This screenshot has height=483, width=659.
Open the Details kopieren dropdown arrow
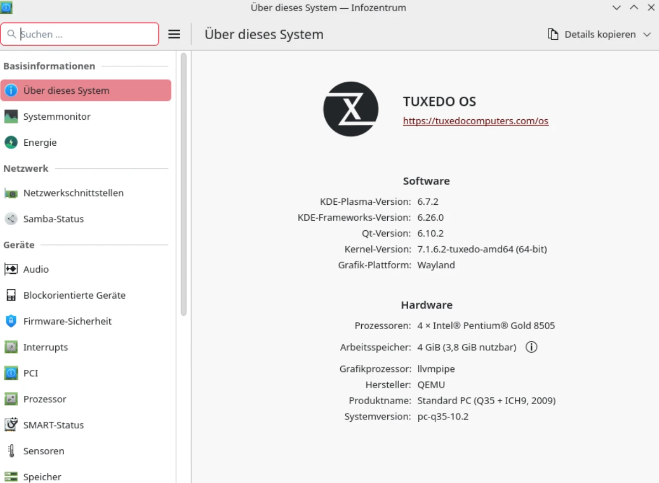coord(647,34)
